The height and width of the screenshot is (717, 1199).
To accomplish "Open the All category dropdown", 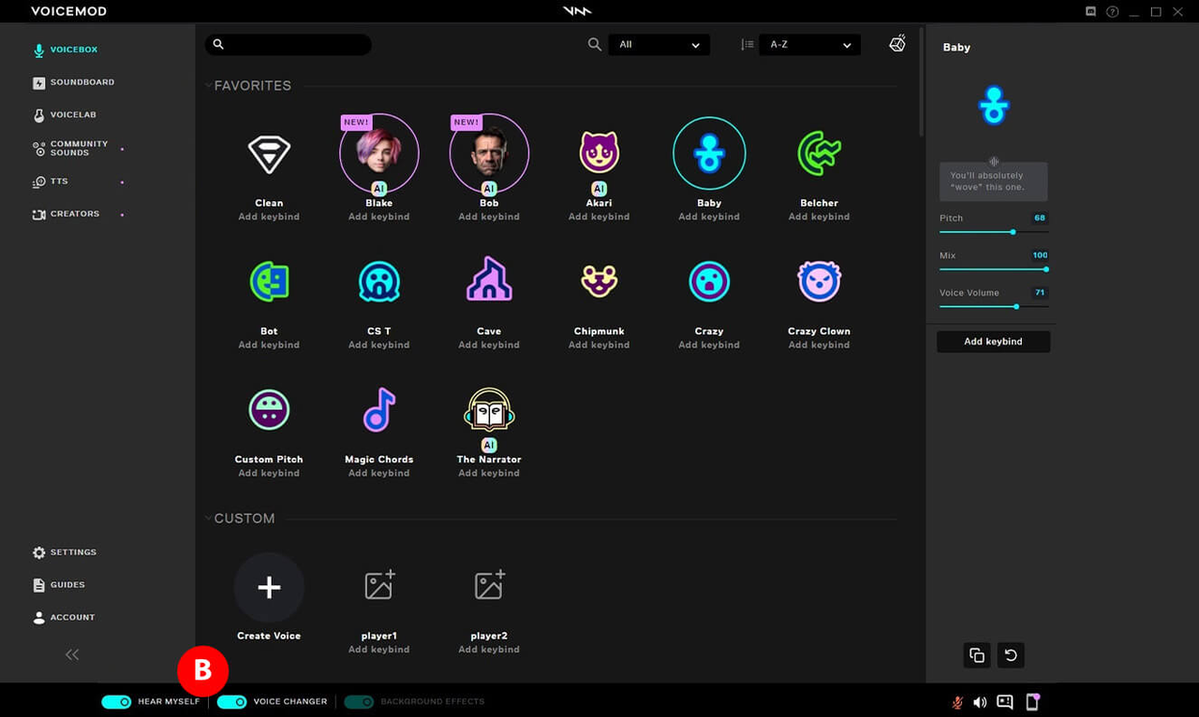I will [x=659, y=44].
